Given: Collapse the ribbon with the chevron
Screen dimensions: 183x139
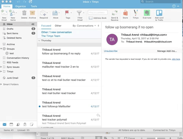Looking at the screenshot, I should click(178, 6).
